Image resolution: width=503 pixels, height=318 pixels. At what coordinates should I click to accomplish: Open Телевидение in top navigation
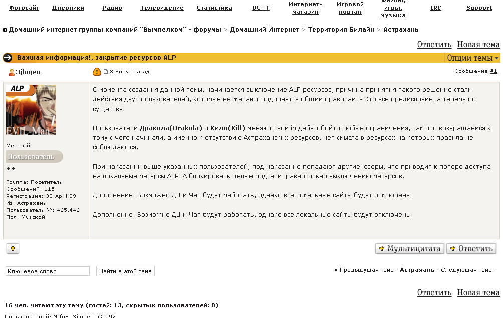[162, 8]
